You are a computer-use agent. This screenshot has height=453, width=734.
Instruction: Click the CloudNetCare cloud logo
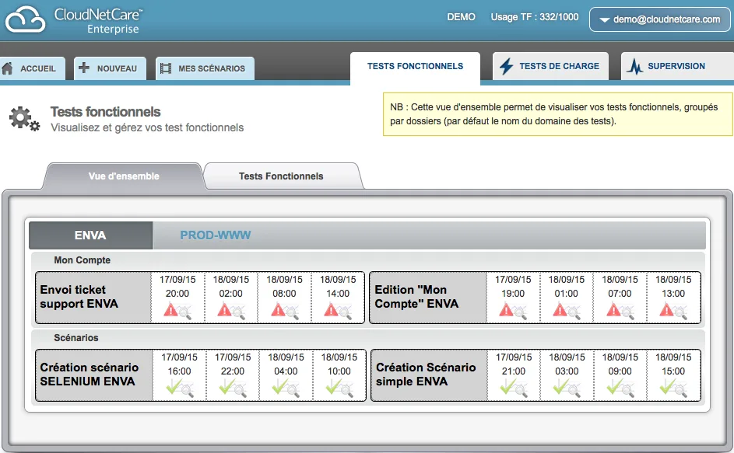[25, 19]
